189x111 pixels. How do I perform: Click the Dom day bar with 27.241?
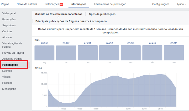(174, 53)
